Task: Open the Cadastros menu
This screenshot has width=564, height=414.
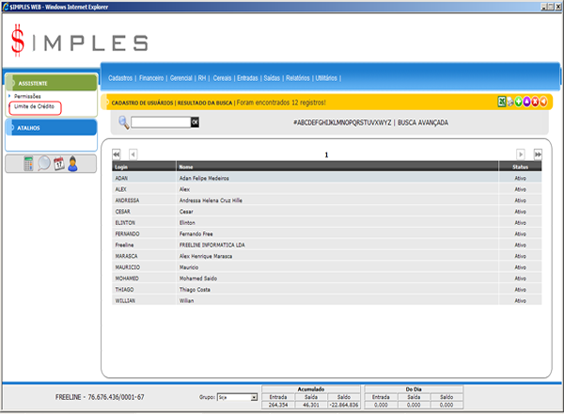Action: (120, 78)
